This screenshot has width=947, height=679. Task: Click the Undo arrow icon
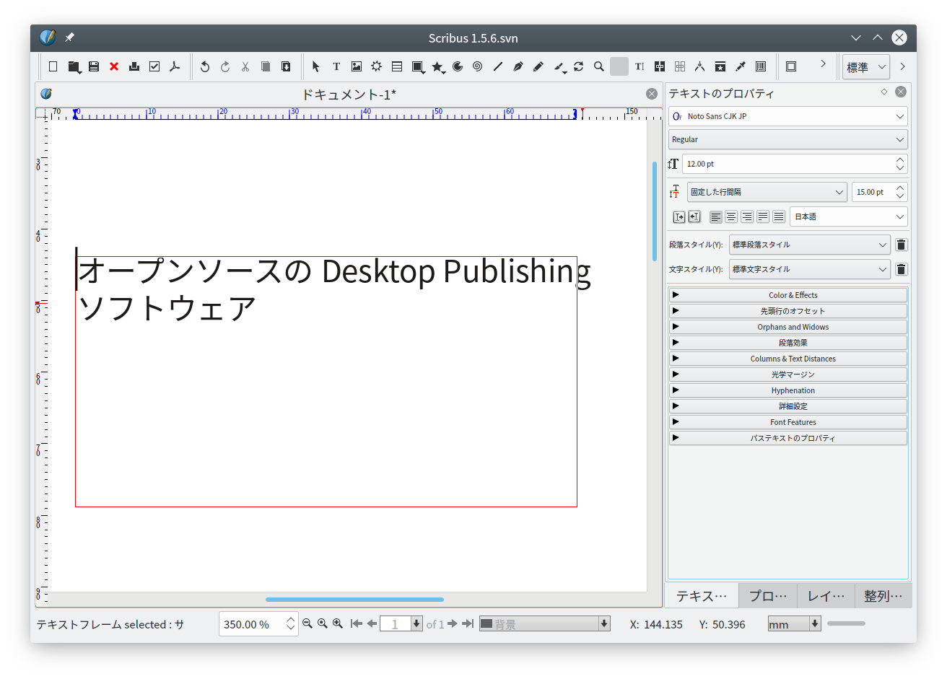point(205,66)
